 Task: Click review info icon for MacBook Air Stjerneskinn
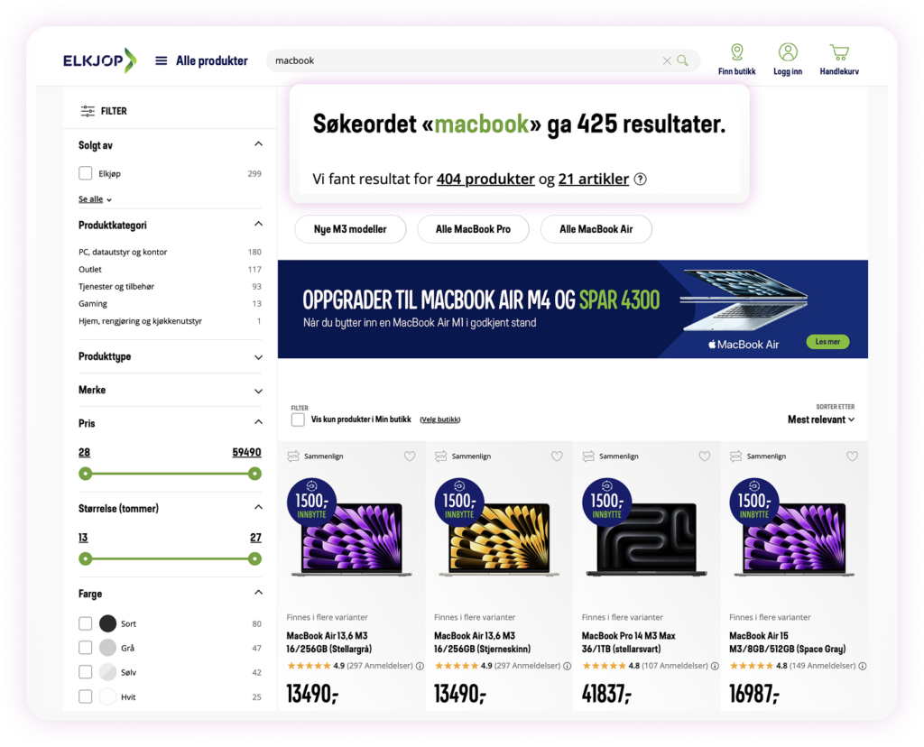tap(567, 667)
